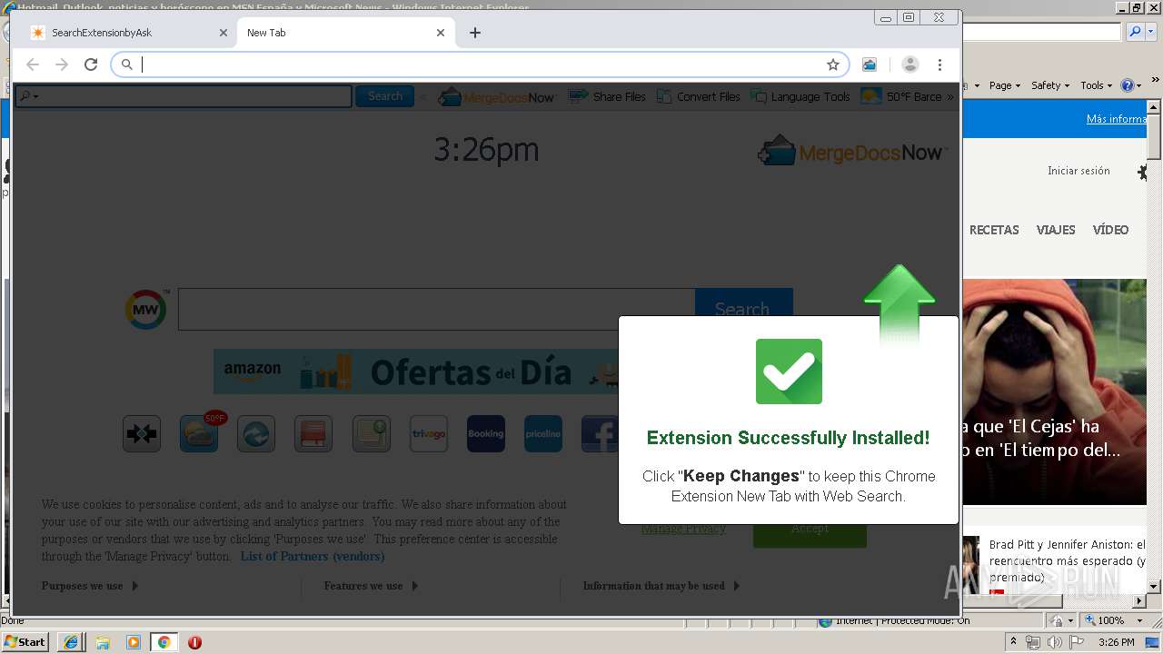Image resolution: width=1163 pixels, height=654 pixels.
Task: Open Internet Explorer's Tools menu
Action: click(1096, 85)
